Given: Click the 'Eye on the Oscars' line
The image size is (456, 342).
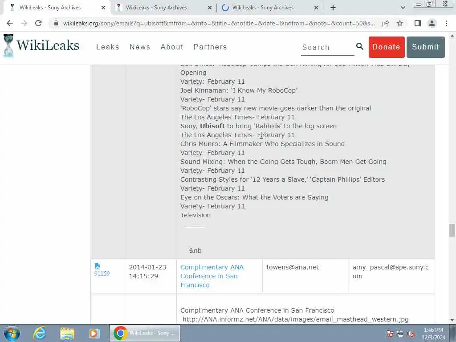Looking at the screenshot, I should pyautogui.click(x=254, y=197).
